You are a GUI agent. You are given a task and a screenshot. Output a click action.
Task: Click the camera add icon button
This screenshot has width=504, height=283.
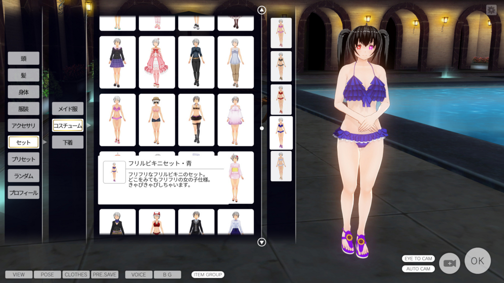tap(449, 263)
